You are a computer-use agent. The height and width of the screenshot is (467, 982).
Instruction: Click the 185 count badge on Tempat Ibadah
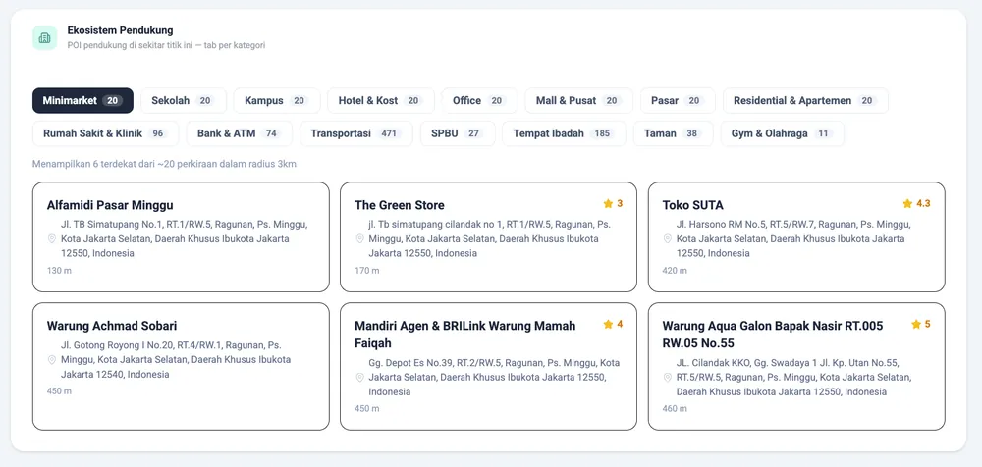point(603,133)
